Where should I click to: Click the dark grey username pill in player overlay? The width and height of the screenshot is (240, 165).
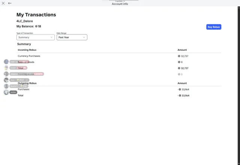coord(13,92)
